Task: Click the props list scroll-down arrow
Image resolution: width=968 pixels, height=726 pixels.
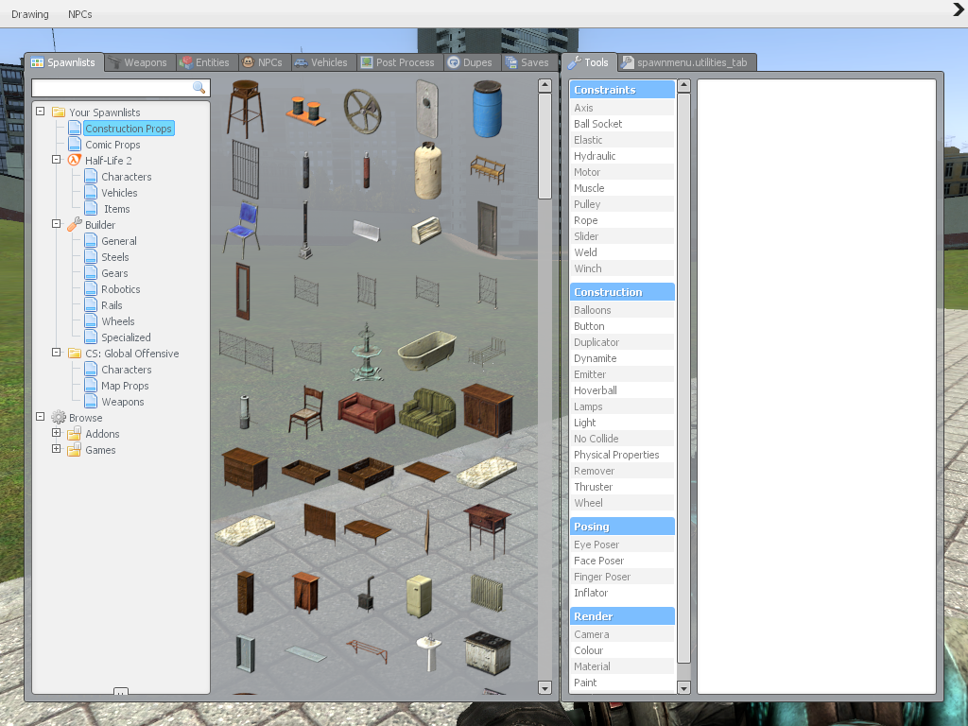Action: click(x=544, y=688)
